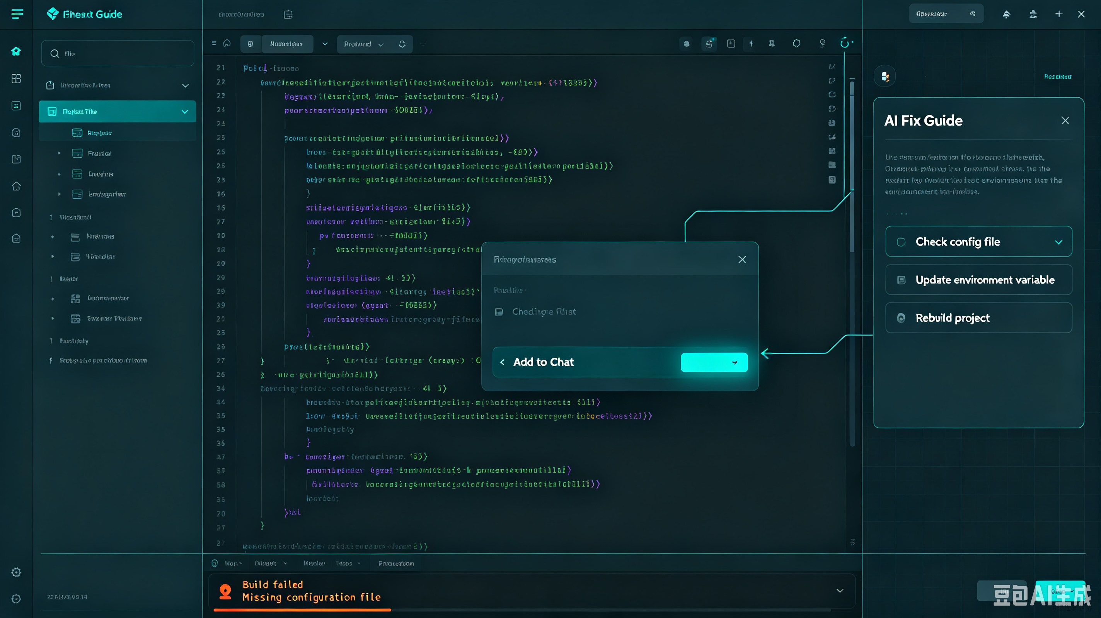Click the hexagon outline icon in the editor toolbar
Viewport: 1101px width, 618px height.
pos(797,43)
